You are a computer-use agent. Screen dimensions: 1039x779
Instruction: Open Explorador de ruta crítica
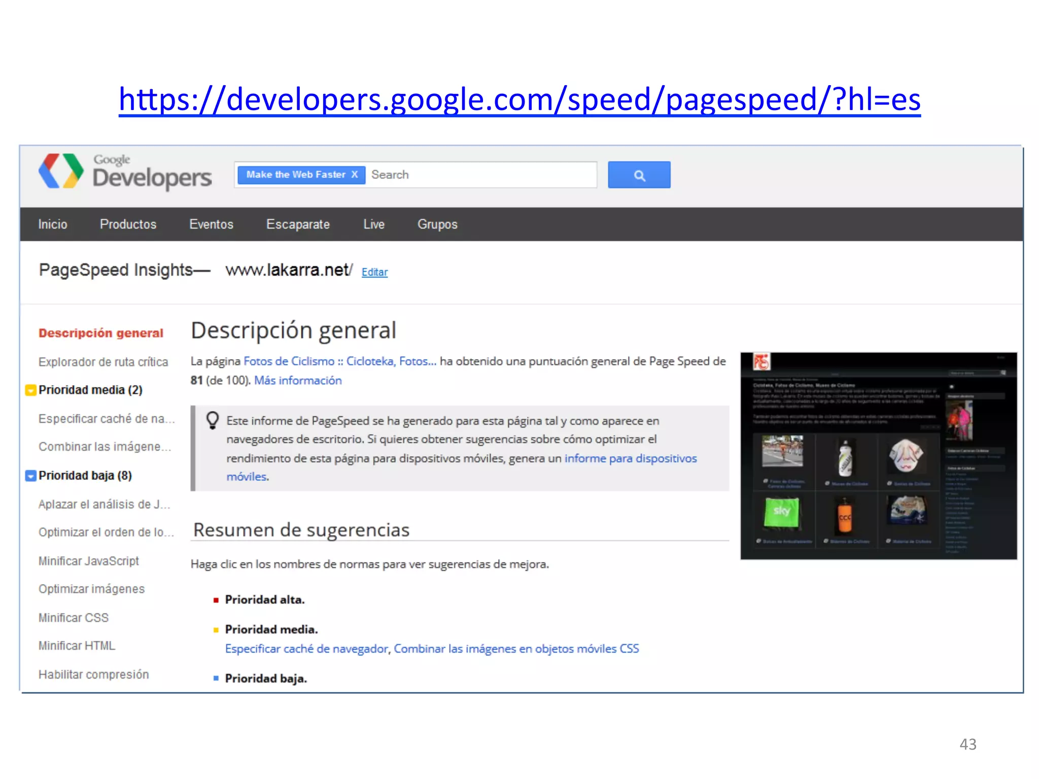(x=103, y=362)
